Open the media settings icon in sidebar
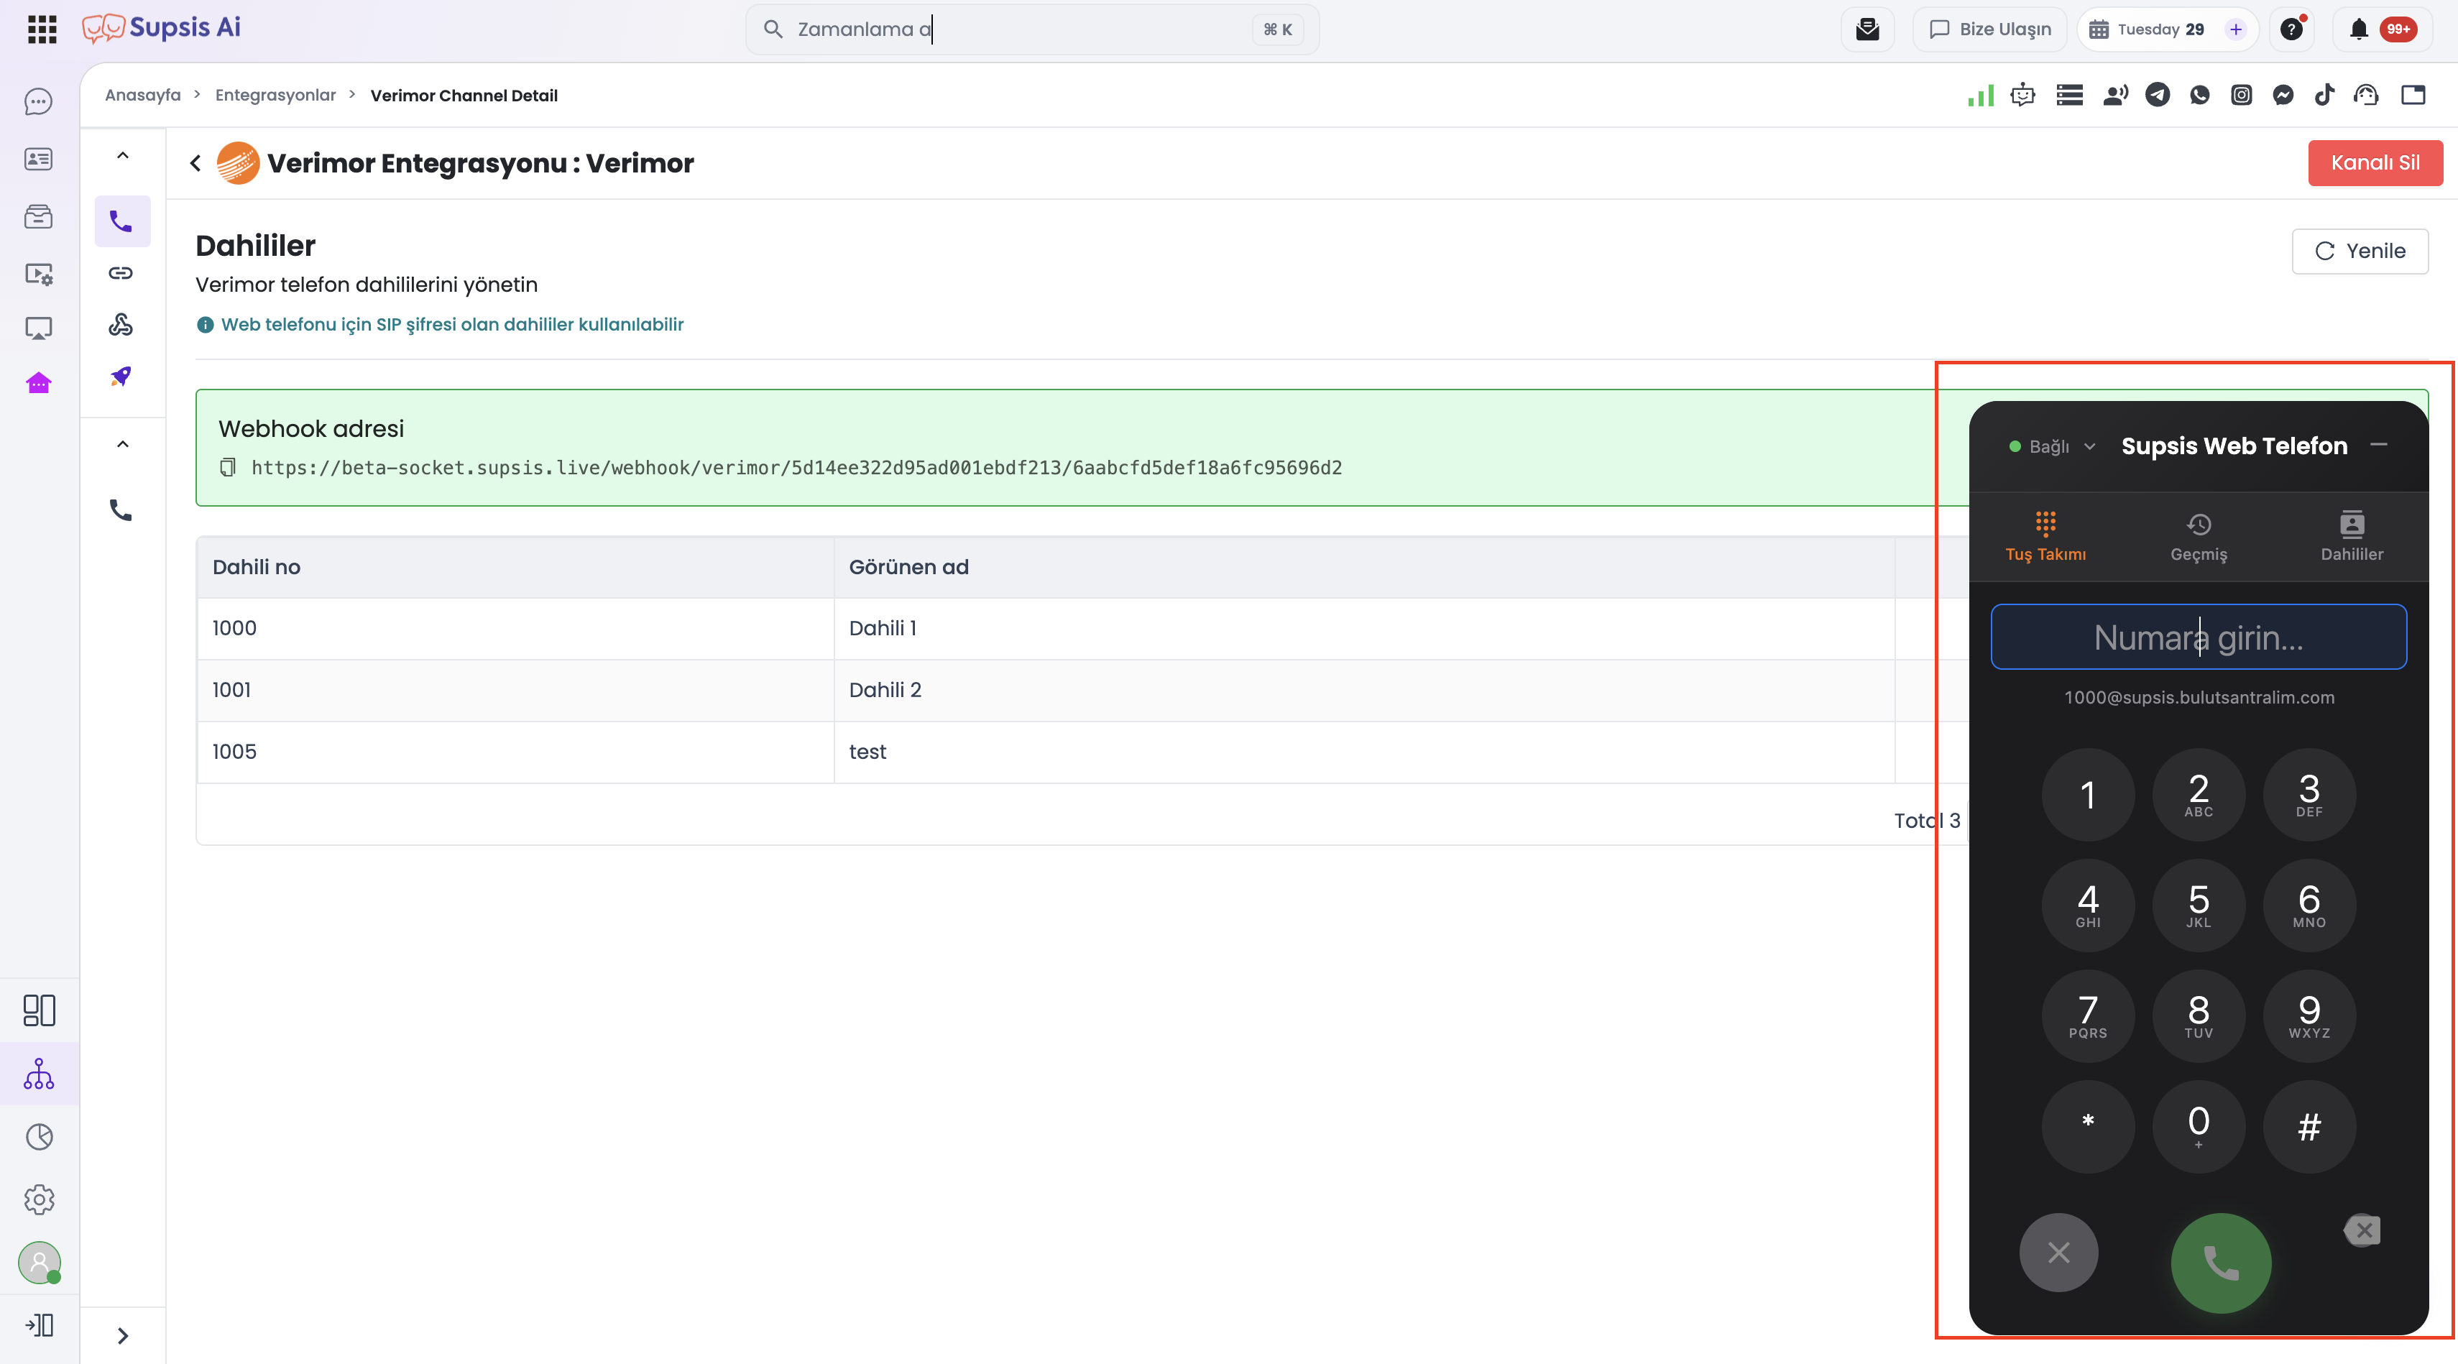Image resolution: width=2458 pixels, height=1364 pixels. pos(38,274)
